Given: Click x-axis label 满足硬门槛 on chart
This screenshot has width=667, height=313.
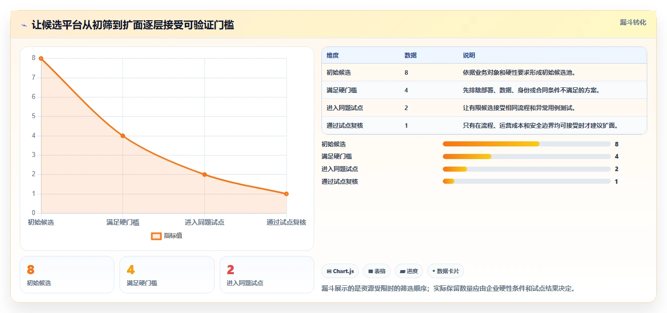Looking at the screenshot, I should [123, 223].
